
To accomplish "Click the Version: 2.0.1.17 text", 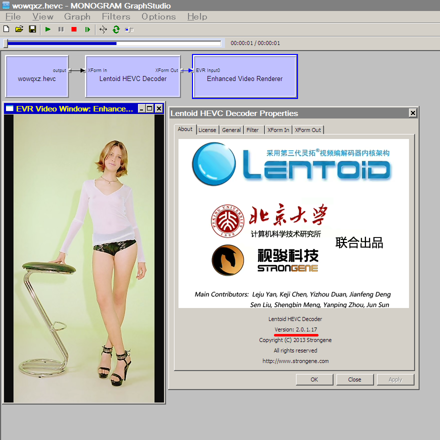I will (x=296, y=329).
